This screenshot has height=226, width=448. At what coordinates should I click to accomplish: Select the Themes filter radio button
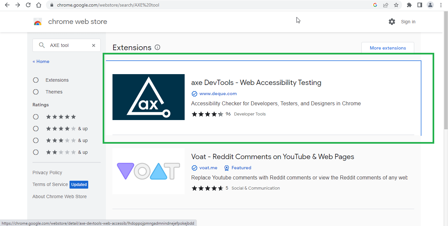(36, 92)
